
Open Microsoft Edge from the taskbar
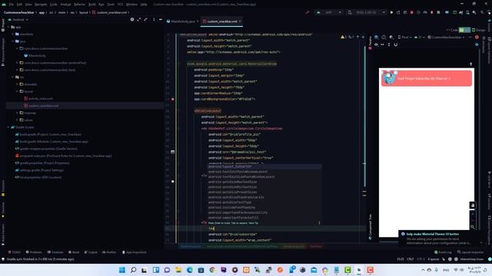point(190,270)
